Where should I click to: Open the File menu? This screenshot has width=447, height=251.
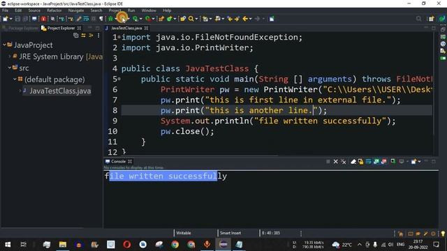tap(5, 10)
